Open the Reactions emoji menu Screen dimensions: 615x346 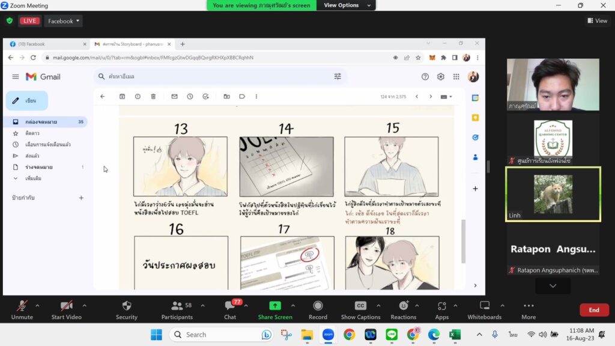pyautogui.click(x=403, y=306)
